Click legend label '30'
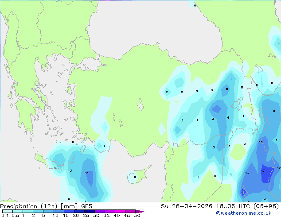The image size is (281, 217). [x=96, y=215]
